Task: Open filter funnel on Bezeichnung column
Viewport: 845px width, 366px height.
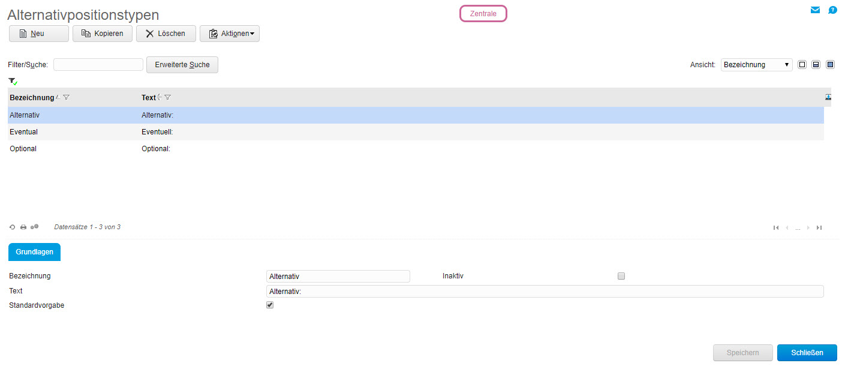Action: pyautogui.click(x=67, y=97)
